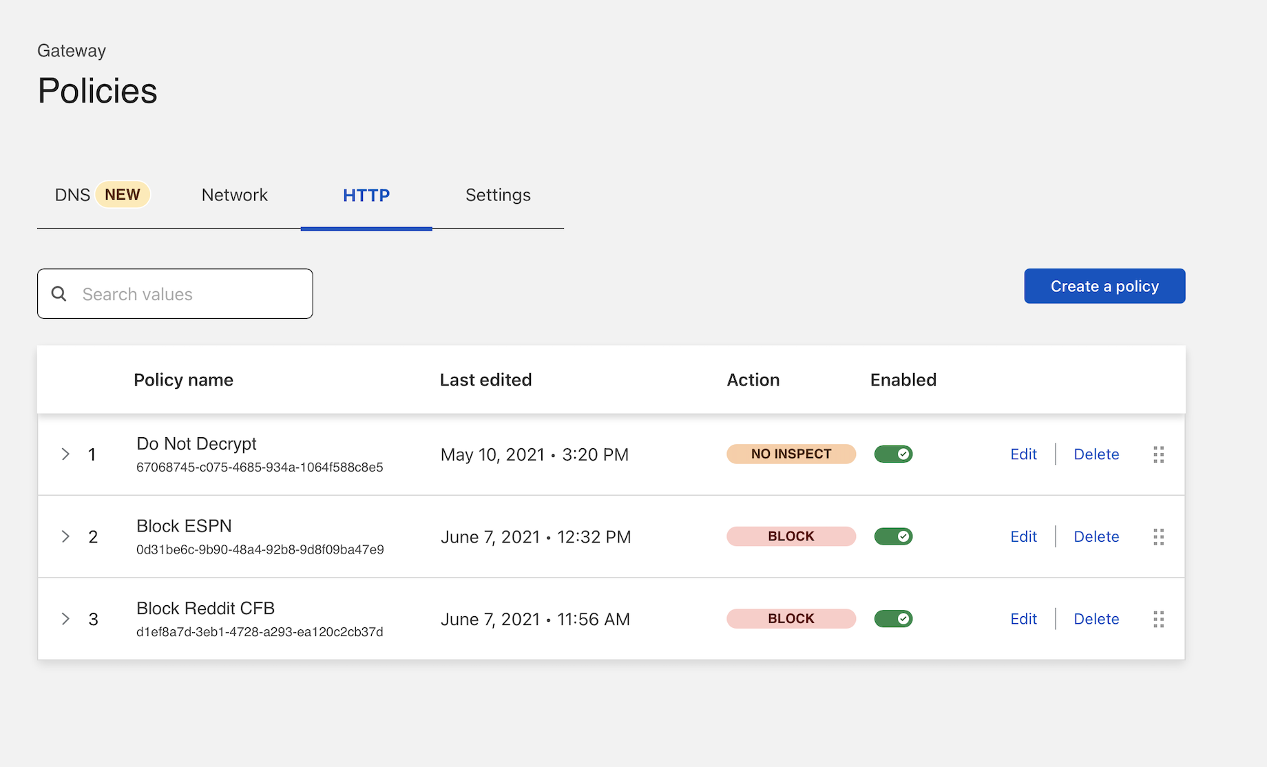The width and height of the screenshot is (1267, 767).
Task: Switch to the Network tab
Action: coord(234,196)
